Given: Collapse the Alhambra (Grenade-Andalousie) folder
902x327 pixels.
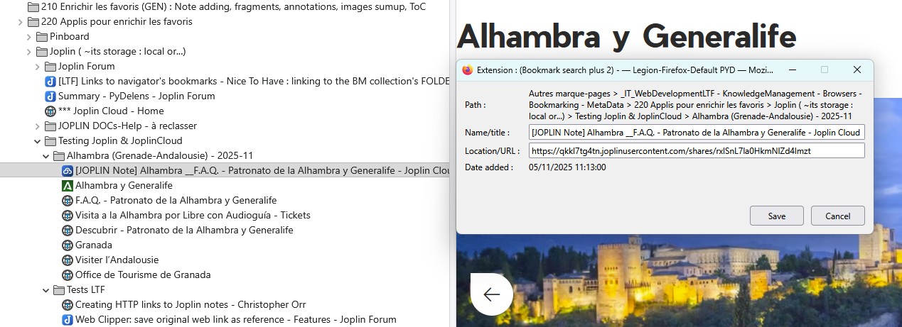Looking at the screenshot, I should point(46,155).
